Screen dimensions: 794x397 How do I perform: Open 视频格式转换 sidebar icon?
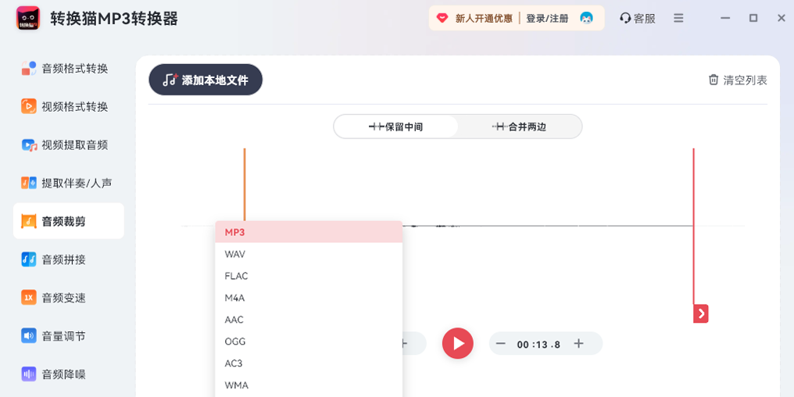point(29,107)
